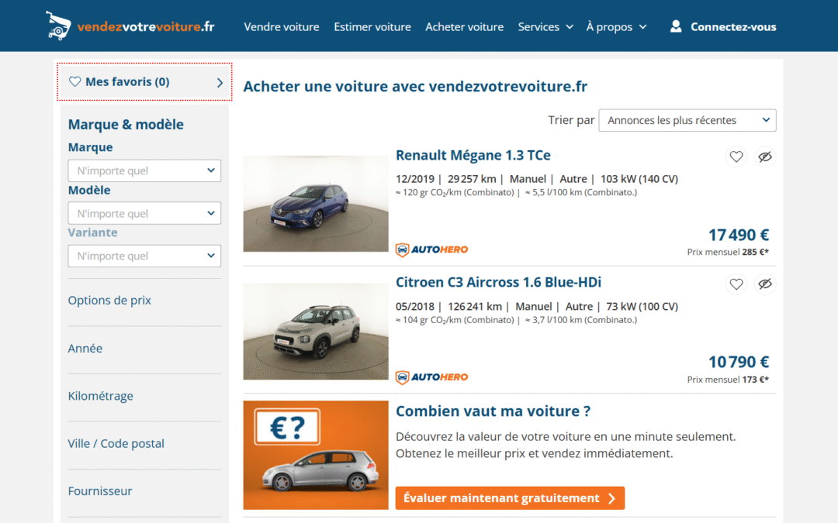Expand the Options de prix filter
The image size is (838, 523).
[109, 301]
